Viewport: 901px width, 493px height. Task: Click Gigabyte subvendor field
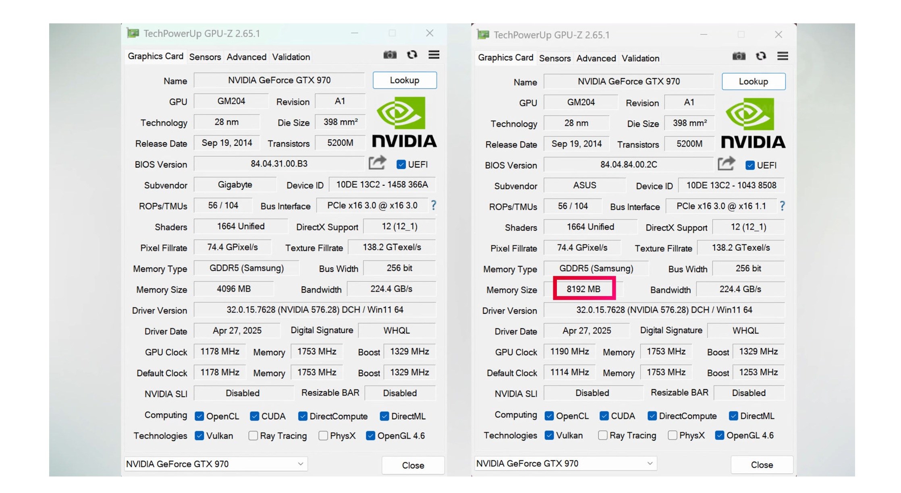(x=235, y=184)
